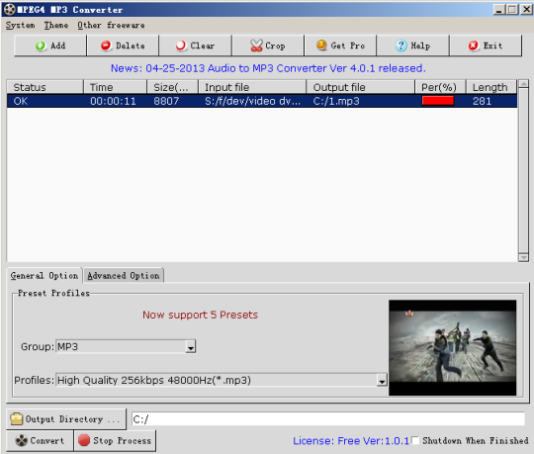The image size is (534, 454).
Task: Click the Per(%) column header
Action: point(440,87)
